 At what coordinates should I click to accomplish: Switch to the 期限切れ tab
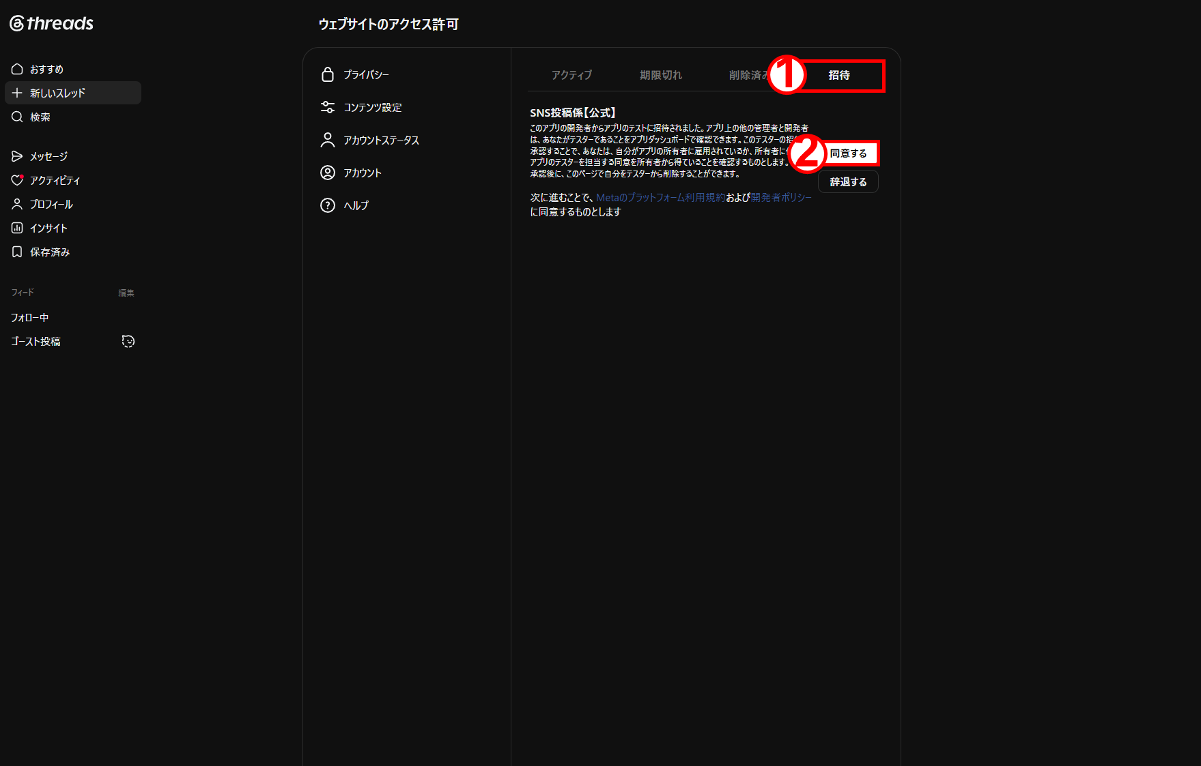point(660,75)
